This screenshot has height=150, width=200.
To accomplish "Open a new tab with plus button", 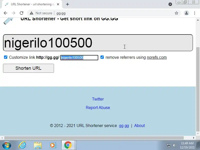I will tap(67, 4).
